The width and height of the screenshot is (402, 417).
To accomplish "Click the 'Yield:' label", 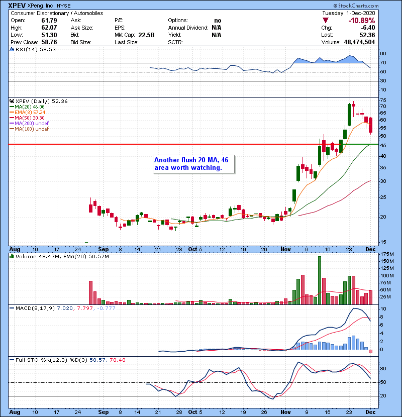I will point(174,35).
